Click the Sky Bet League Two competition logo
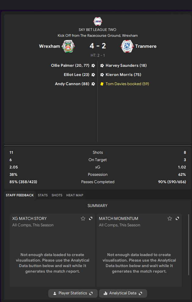192x302 pixels. 98,21
